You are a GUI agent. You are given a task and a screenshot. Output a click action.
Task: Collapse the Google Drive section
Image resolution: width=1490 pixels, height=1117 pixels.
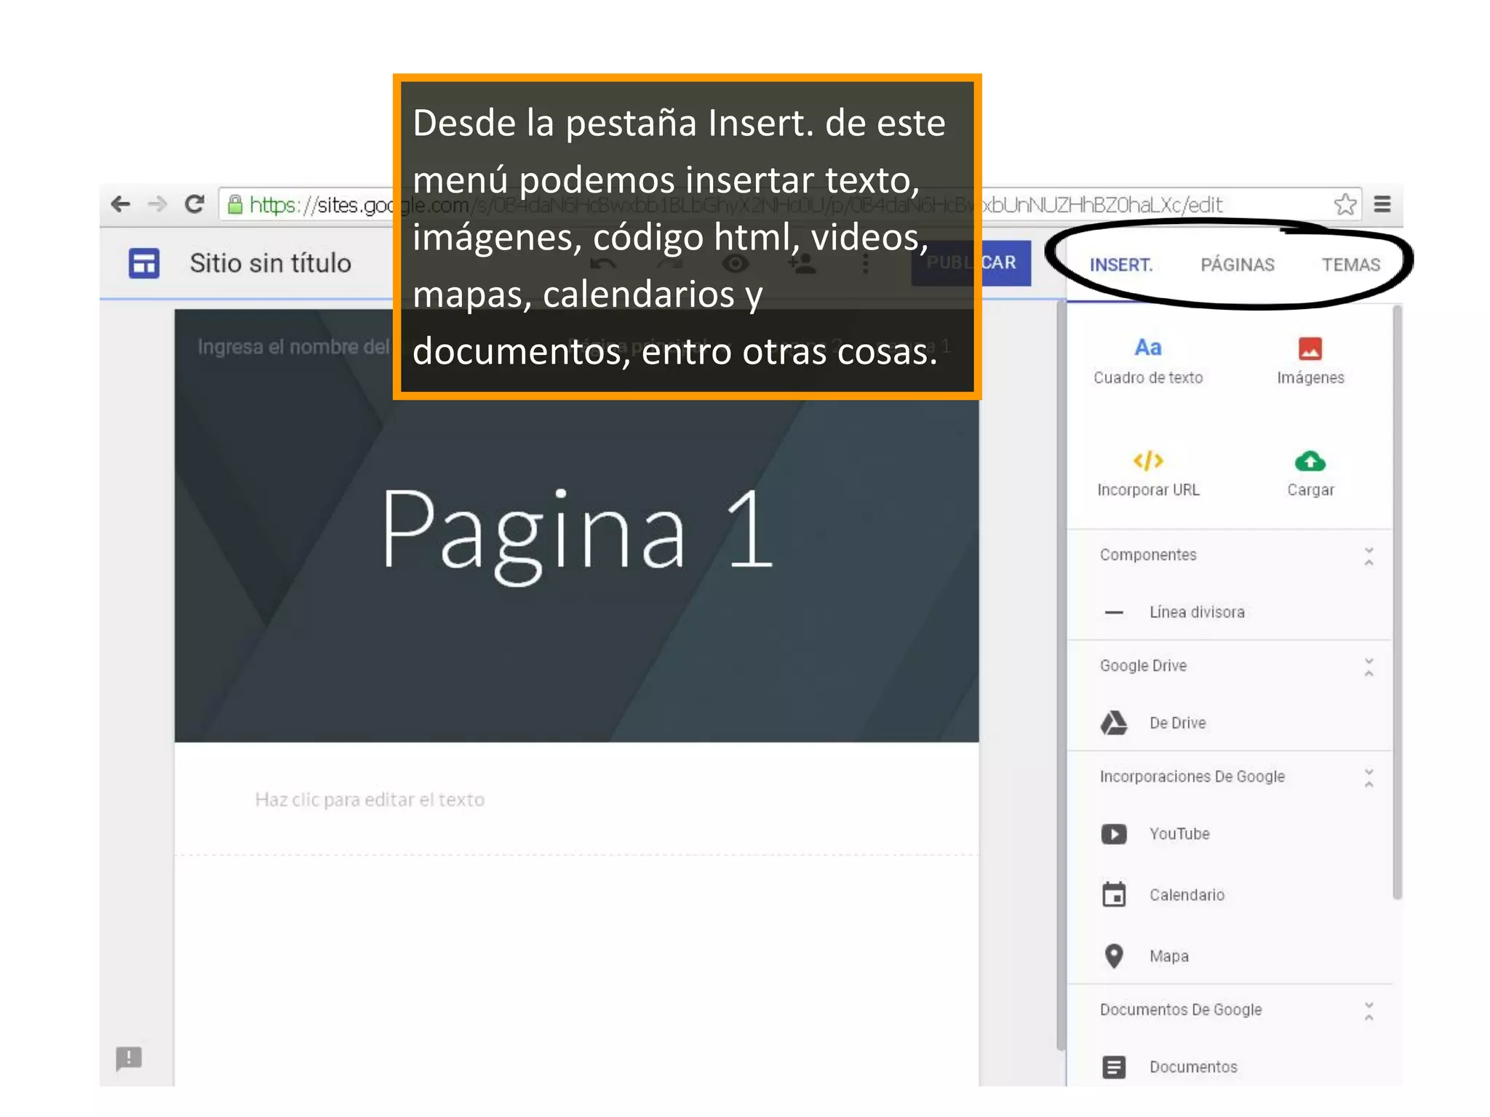(x=1369, y=667)
